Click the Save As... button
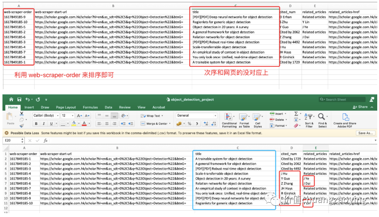 point(366,133)
